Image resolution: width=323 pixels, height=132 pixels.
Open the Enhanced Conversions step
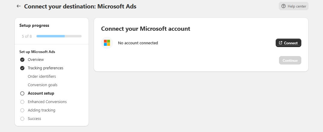coord(47,102)
